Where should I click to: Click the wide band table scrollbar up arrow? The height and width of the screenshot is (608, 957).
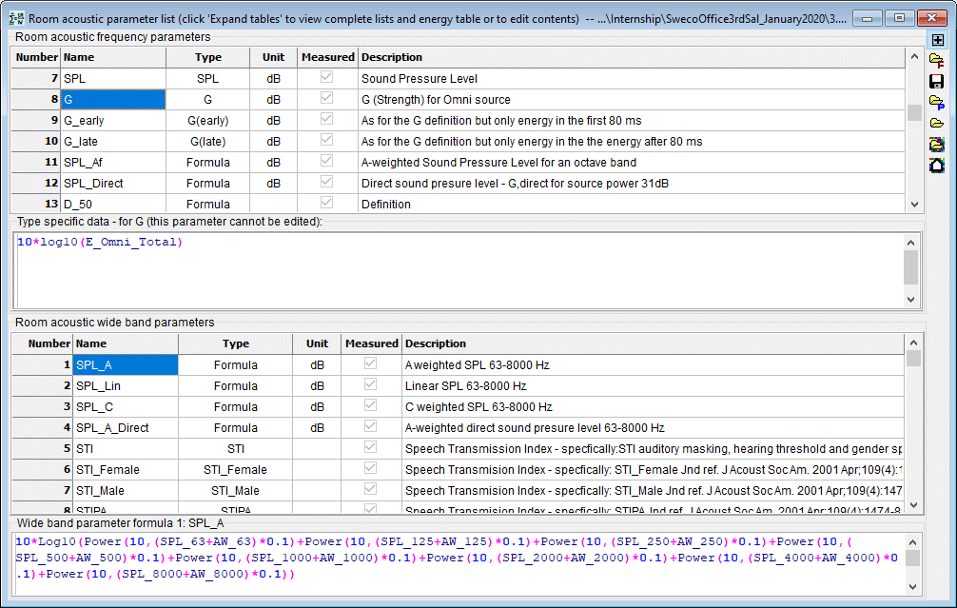[913, 343]
